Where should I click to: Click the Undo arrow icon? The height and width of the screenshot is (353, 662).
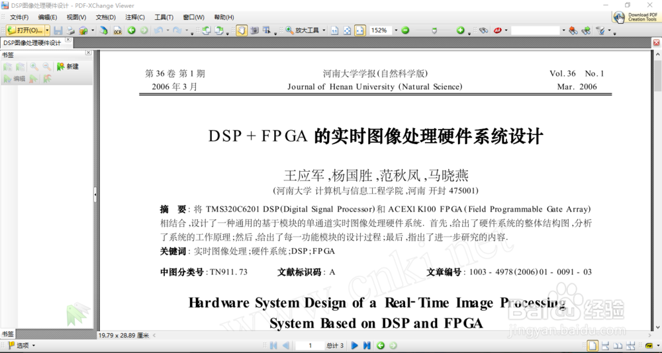click(158, 30)
